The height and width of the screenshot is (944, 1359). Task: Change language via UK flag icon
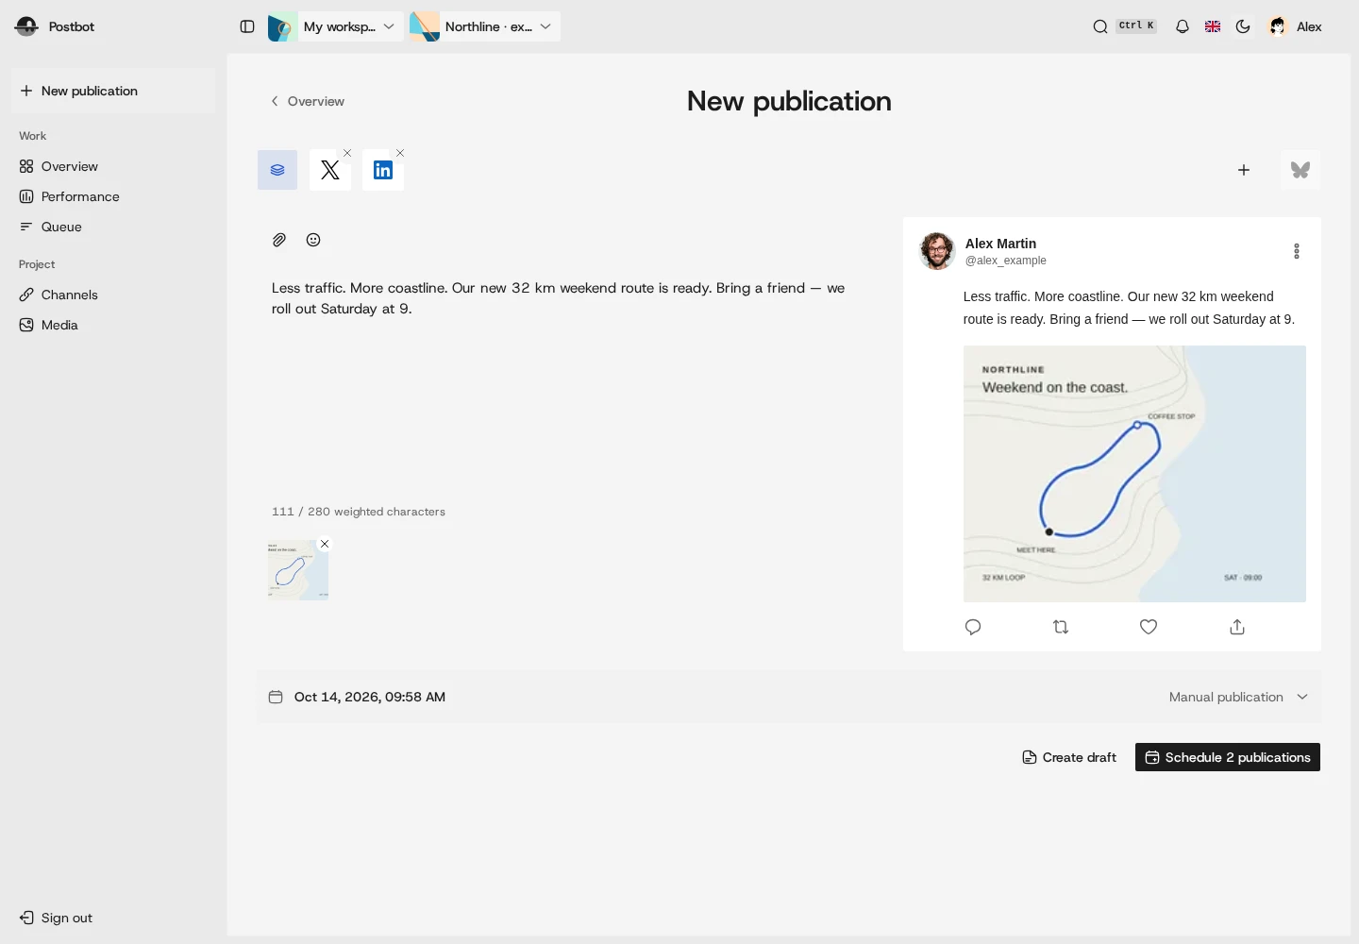point(1213,26)
